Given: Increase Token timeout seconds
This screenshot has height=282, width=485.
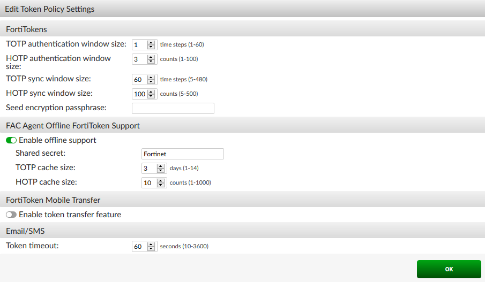Looking at the screenshot, I should (x=151, y=245).
